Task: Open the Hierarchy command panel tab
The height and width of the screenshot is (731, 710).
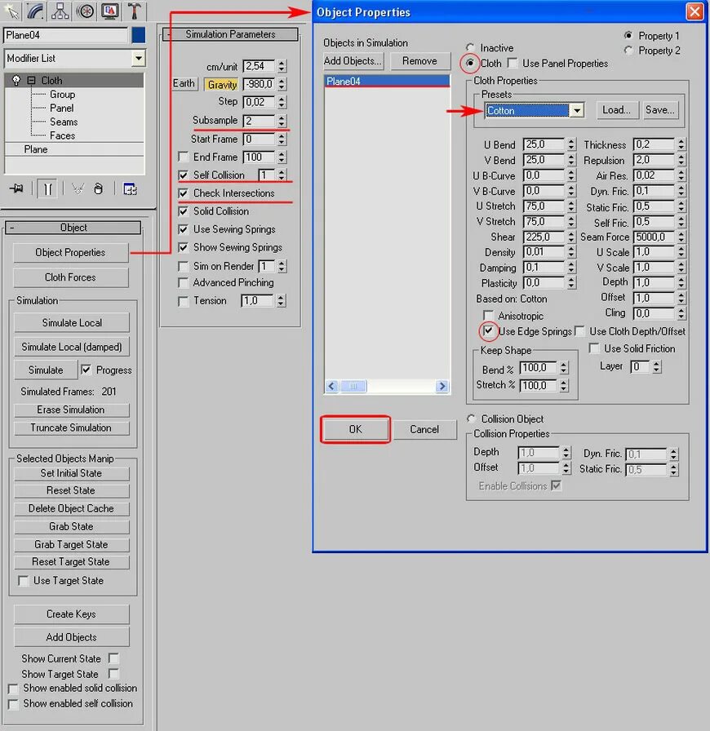Action: 60,11
